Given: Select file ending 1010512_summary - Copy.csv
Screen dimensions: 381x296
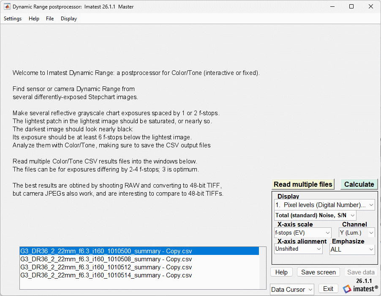Looking at the screenshot, I should pyautogui.click(x=139, y=267).
